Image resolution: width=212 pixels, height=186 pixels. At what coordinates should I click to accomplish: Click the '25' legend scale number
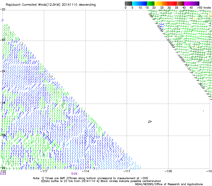(x=162, y=8)
